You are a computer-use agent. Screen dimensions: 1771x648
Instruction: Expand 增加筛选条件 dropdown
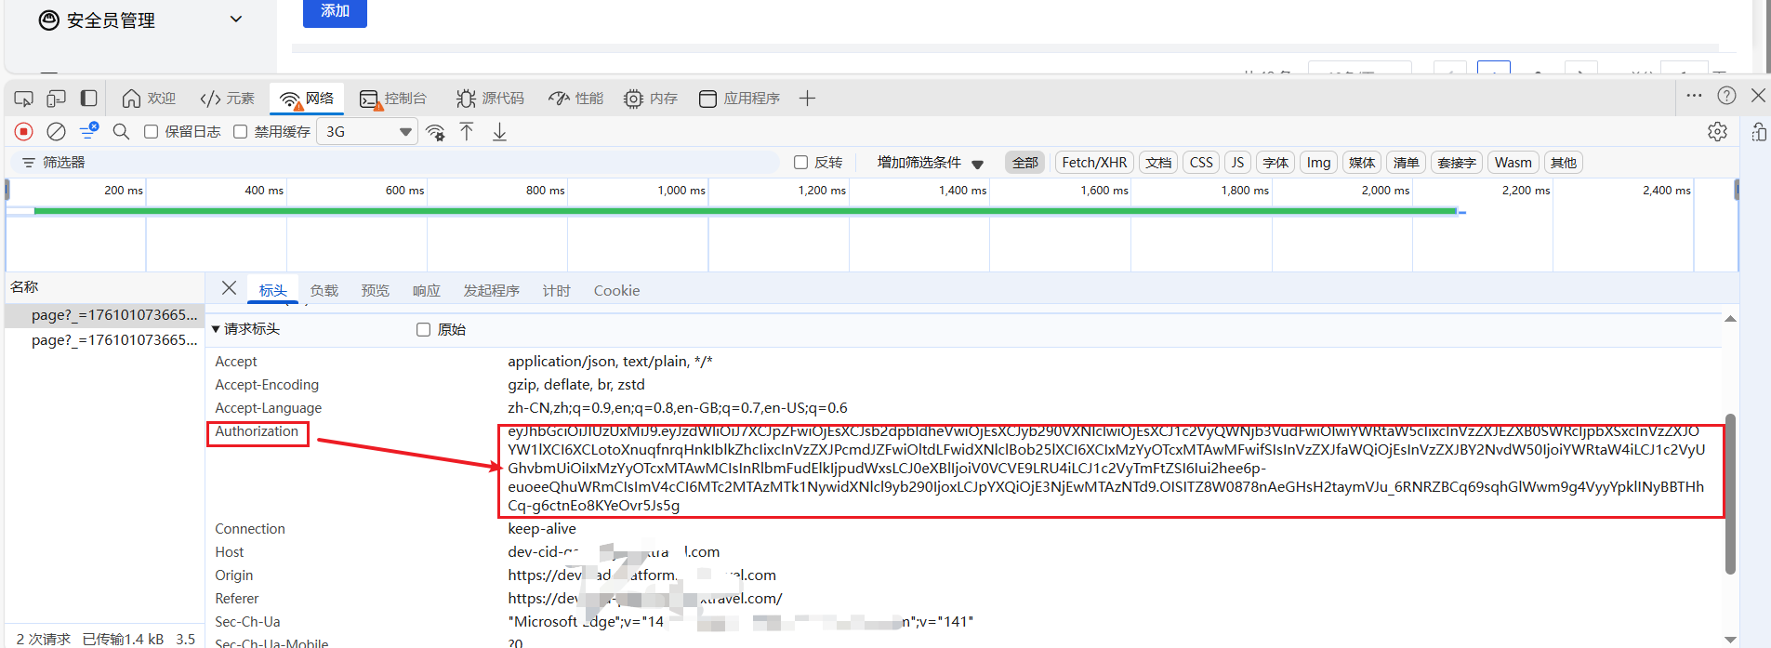(930, 163)
